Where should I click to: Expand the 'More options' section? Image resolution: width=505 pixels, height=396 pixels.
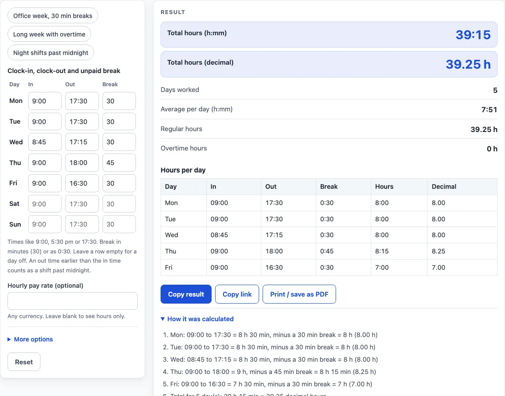coord(30,339)
